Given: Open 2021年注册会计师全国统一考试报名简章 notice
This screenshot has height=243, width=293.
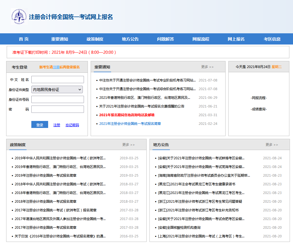Looking at the screenshot, I should [x=130, y=124].
